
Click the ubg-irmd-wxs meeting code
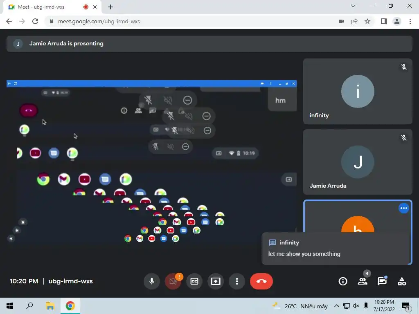[x=70, y=281]
